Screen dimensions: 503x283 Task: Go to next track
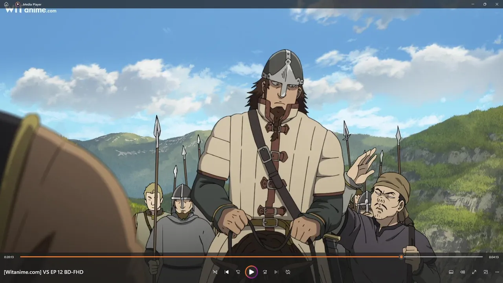tap(276, 272)
